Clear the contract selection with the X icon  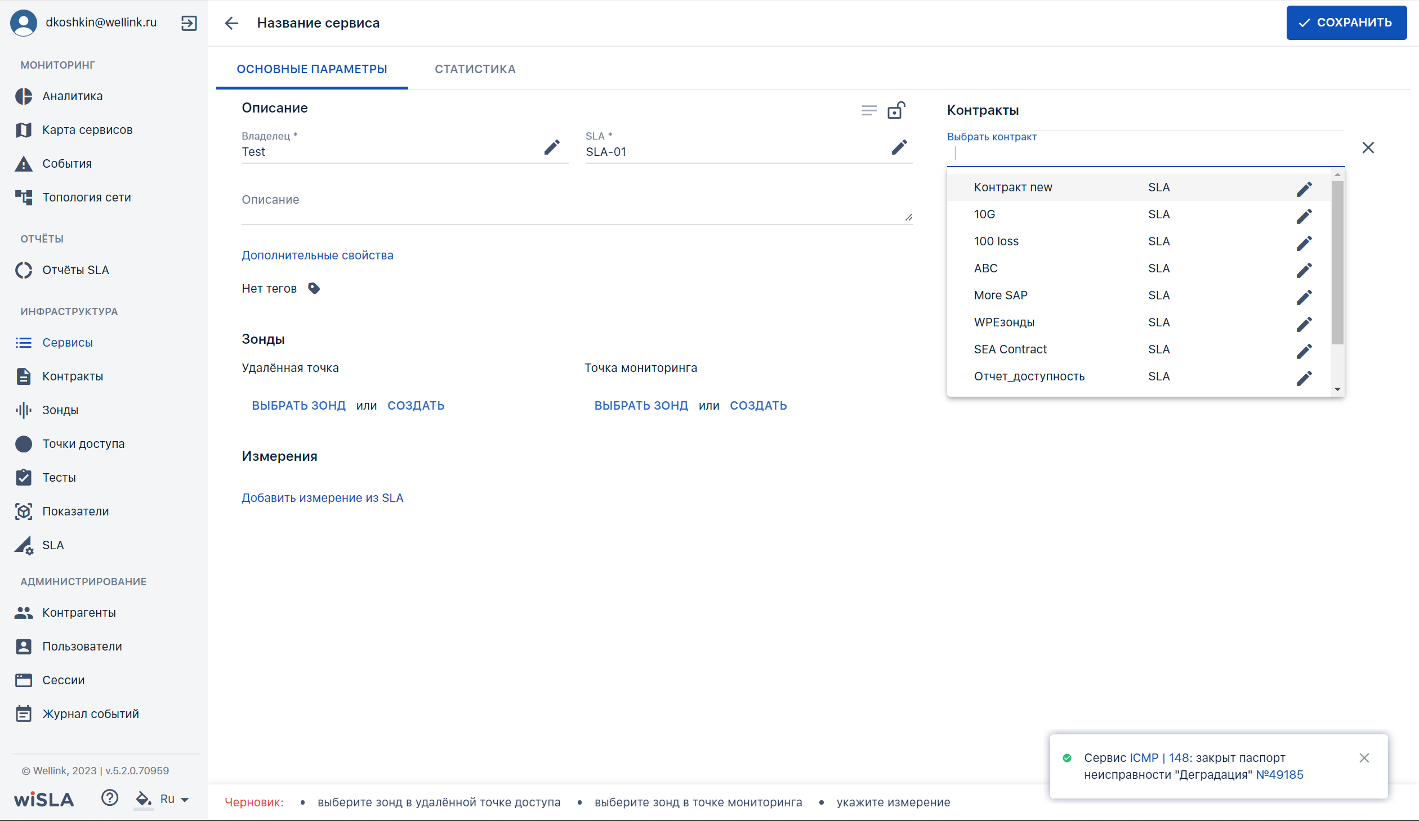tap(1368, 147)
